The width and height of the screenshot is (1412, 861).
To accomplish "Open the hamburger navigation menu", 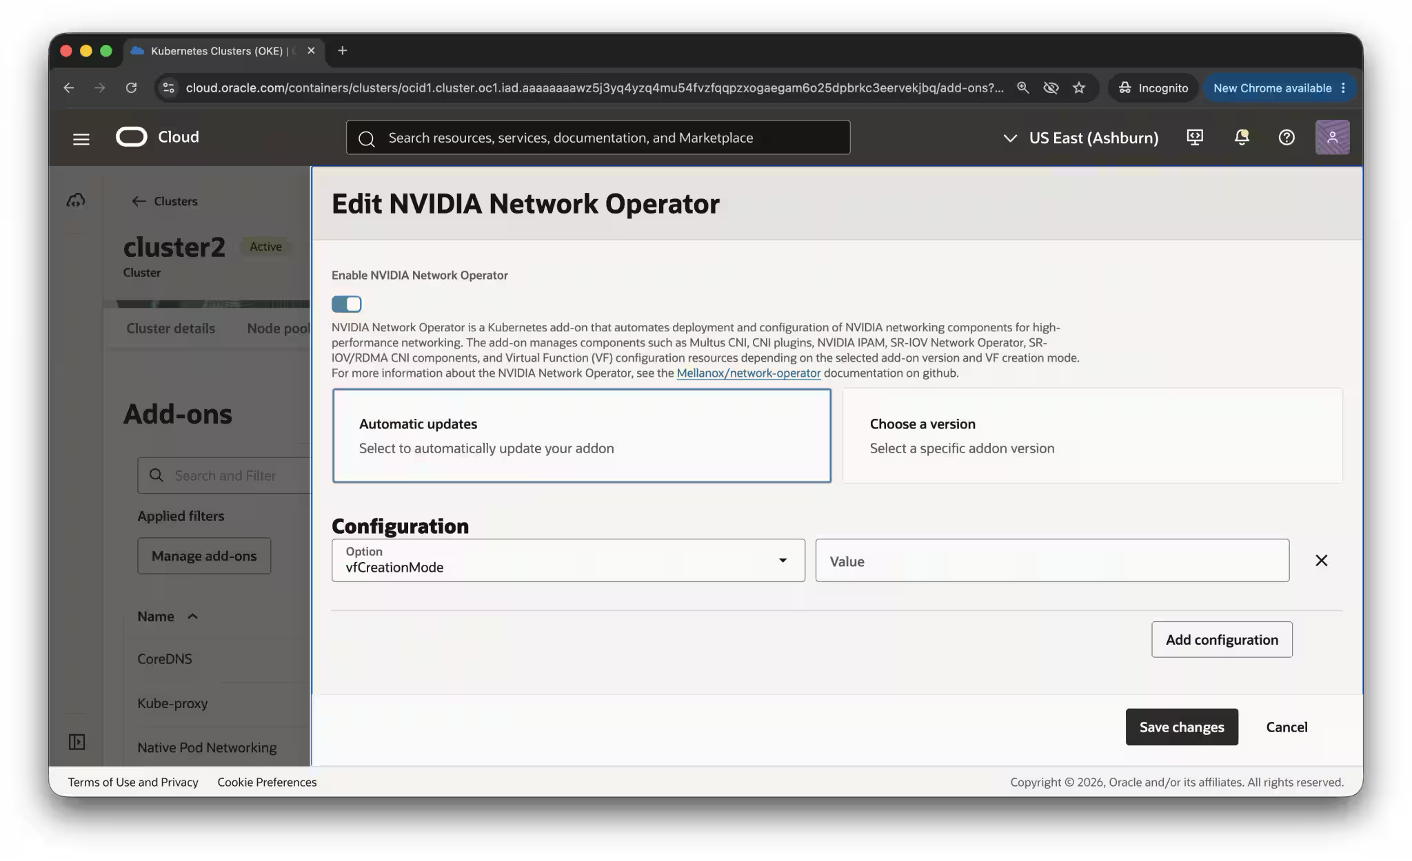I will (x=81, y=138).
